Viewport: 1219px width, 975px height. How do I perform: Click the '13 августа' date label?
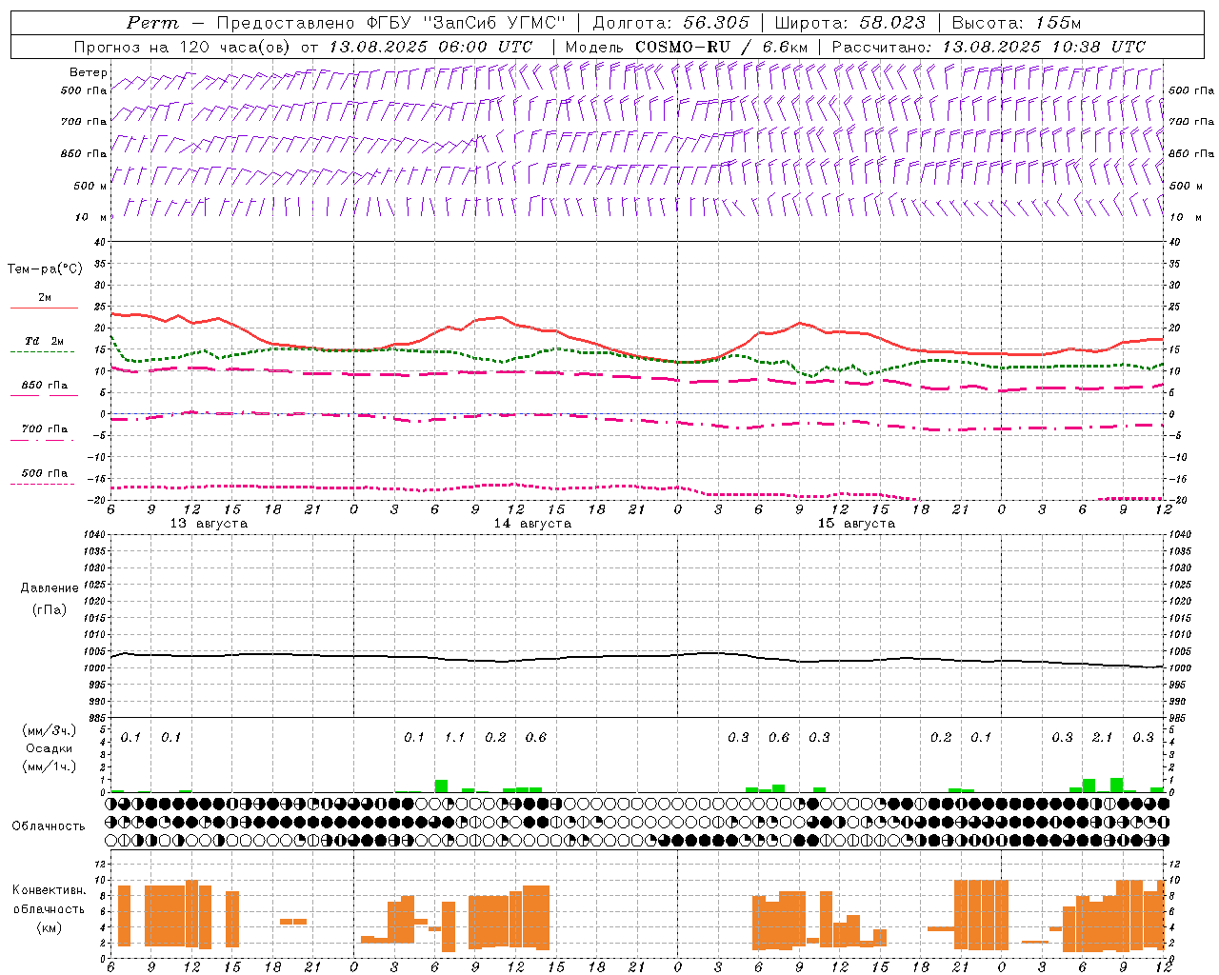pos(209,524)
